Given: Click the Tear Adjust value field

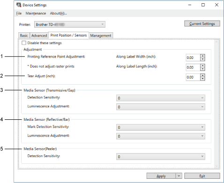Looking at the screenshot, I should pyautogui.click(x=193, y=77).
